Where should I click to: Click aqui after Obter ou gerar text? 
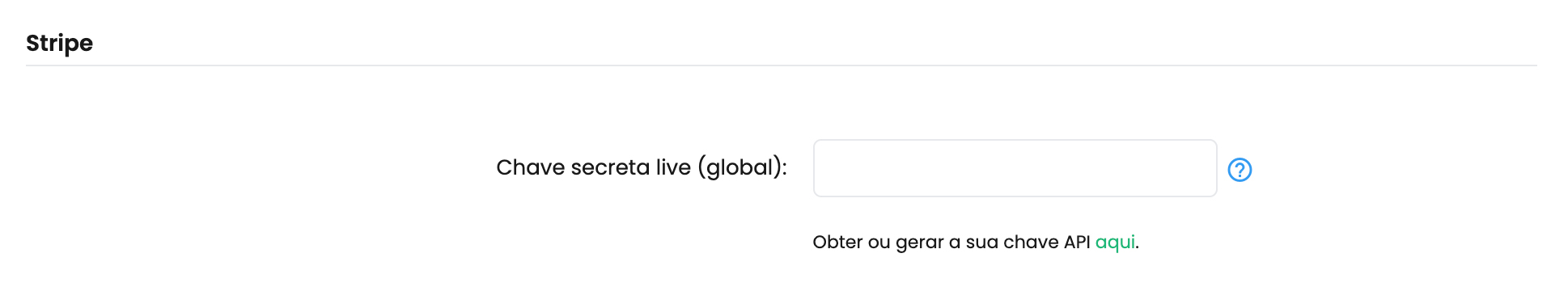[1115, 243]
